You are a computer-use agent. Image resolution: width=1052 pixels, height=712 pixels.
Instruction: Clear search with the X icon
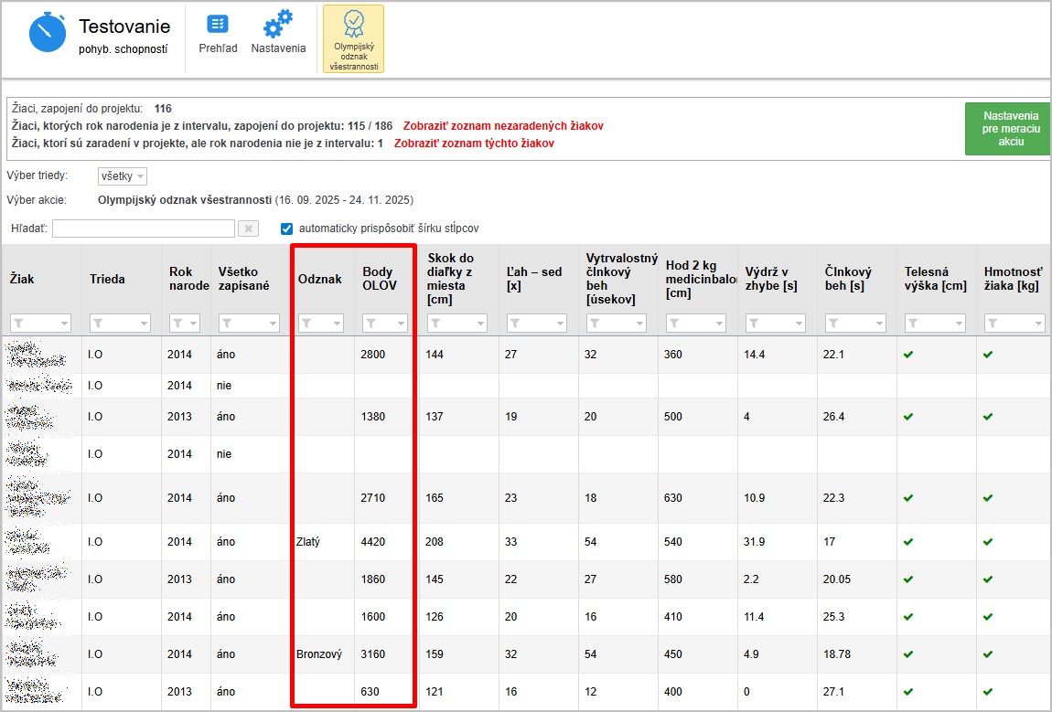(x=248, y=228)
